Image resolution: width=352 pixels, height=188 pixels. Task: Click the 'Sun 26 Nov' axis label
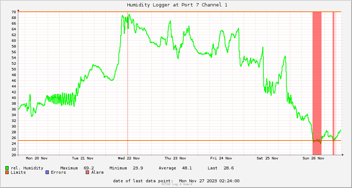[x=313, y=158]
